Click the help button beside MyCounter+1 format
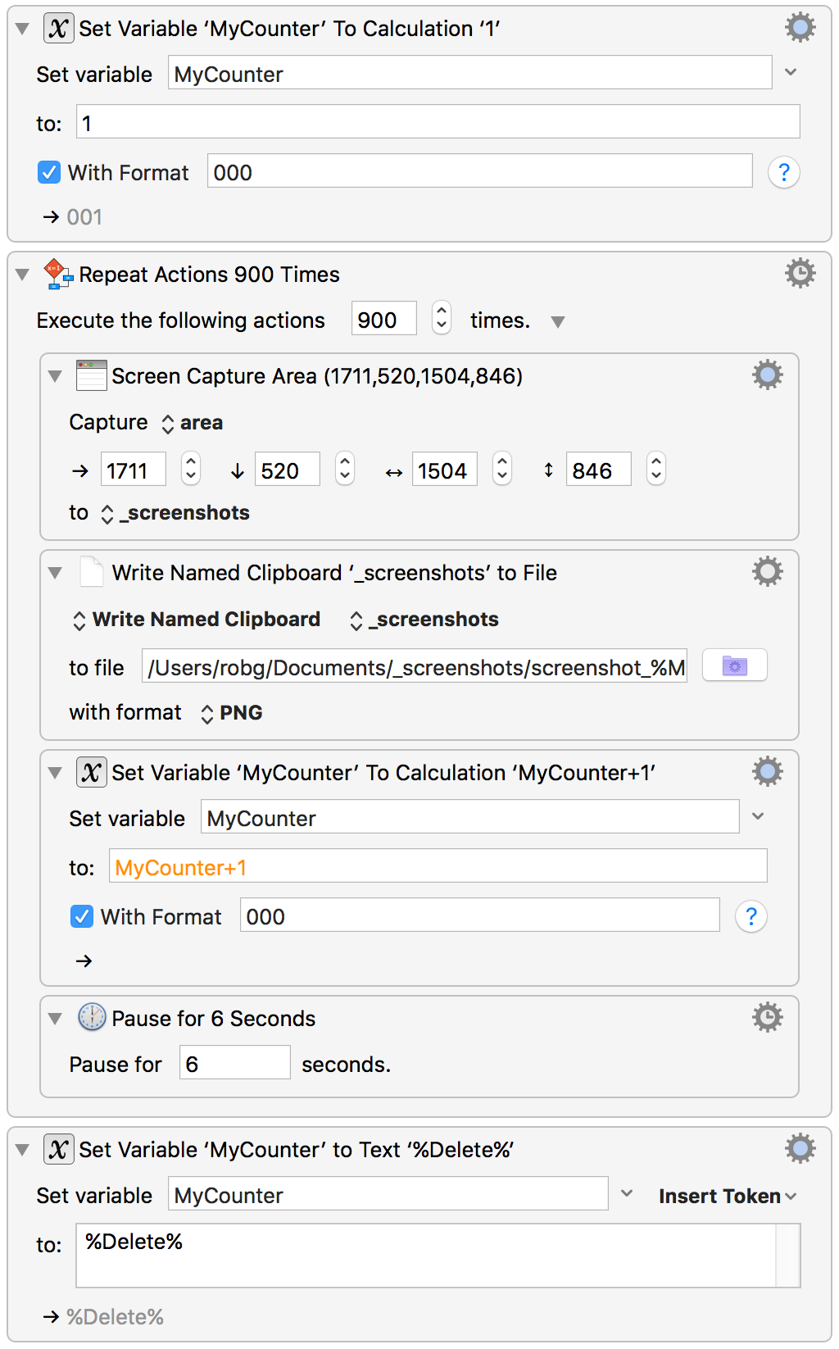 click(x=751, y=916)
